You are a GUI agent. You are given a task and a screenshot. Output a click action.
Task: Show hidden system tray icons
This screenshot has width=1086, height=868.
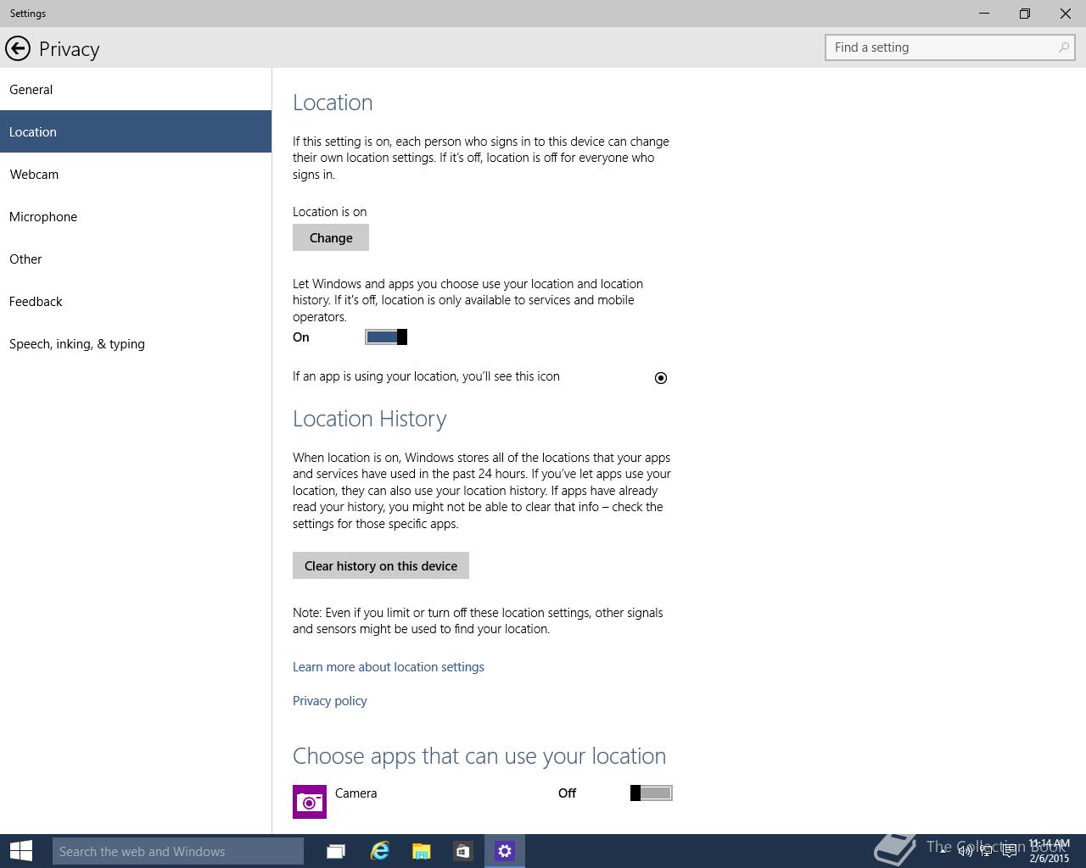(943, 851)
